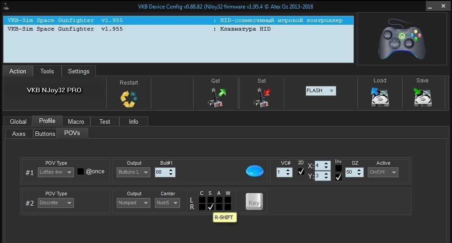The width and height of the screenshot is (452, 243).
Task: Enable the L row C modifier checkbox
Action: [x=202, y=199]
